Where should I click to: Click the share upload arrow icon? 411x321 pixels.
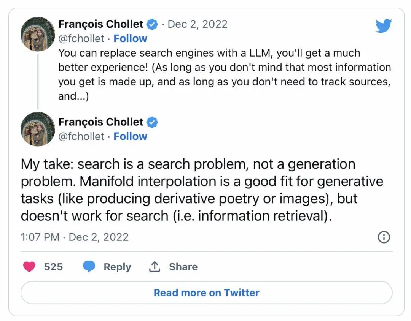(154, 267)
